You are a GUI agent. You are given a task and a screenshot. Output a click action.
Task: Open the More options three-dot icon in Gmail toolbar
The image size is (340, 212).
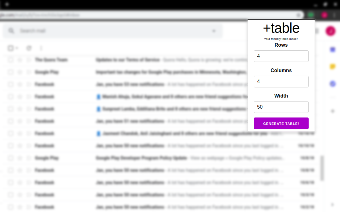tap(41, 48)
